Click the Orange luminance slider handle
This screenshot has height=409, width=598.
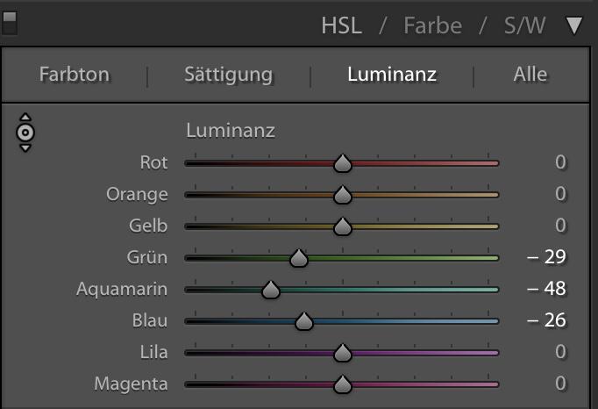343,195
